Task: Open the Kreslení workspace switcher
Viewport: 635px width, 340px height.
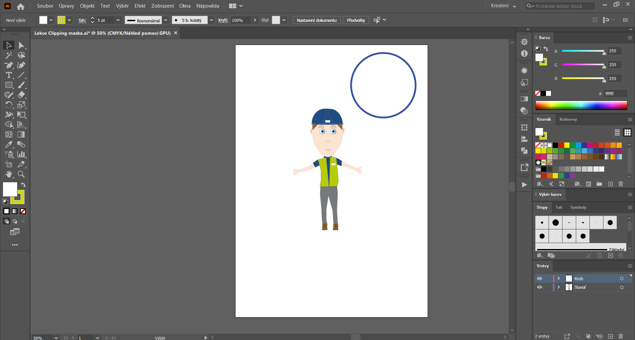Action: point(503,6)
